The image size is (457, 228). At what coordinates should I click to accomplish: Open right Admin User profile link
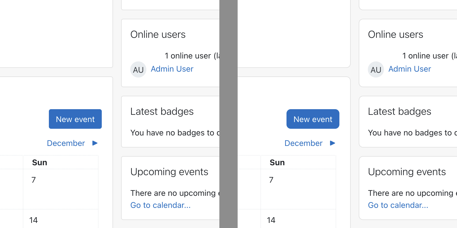click(410, 69)
